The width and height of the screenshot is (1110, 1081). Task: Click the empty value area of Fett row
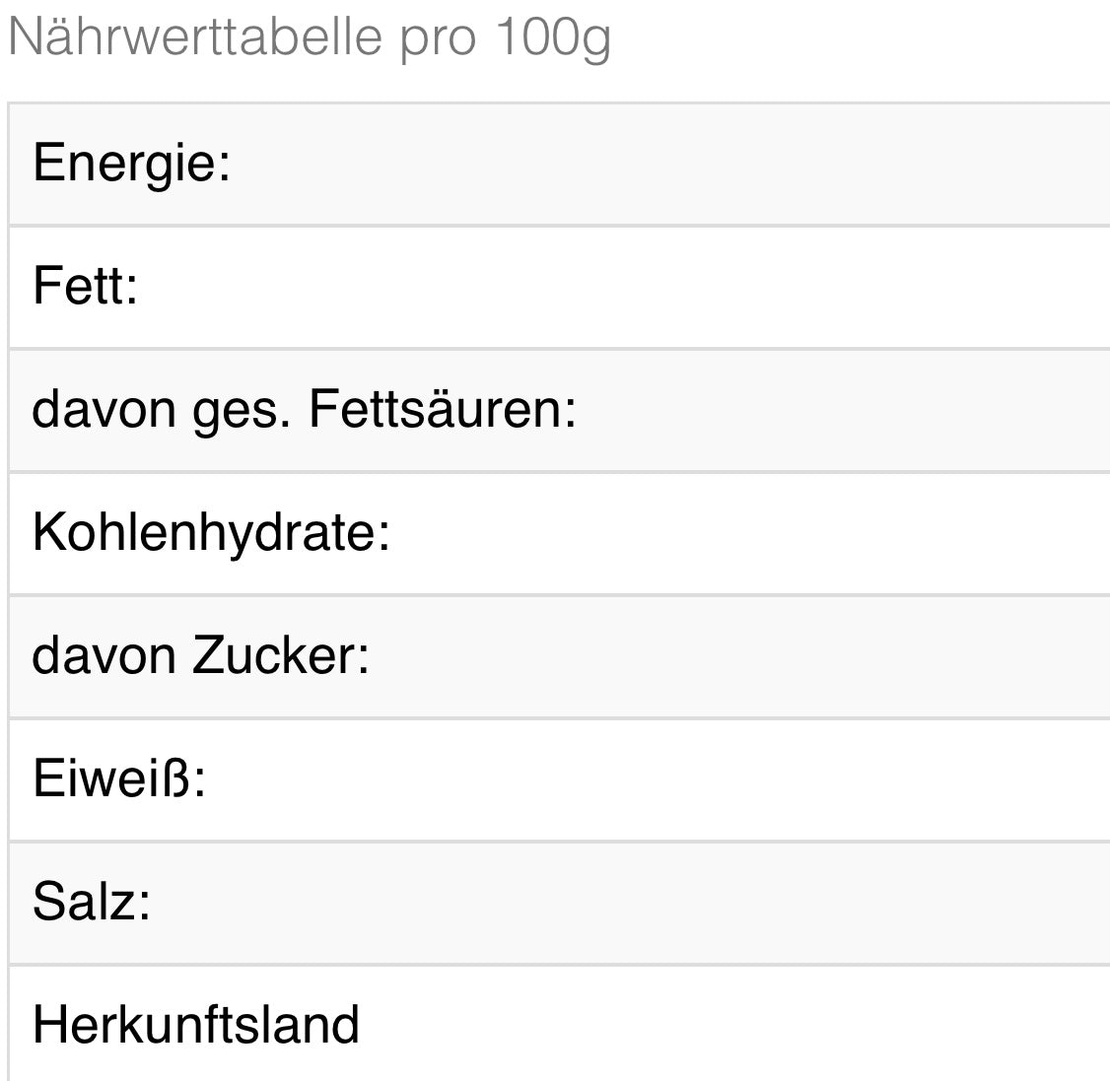(x=789, y=286)
